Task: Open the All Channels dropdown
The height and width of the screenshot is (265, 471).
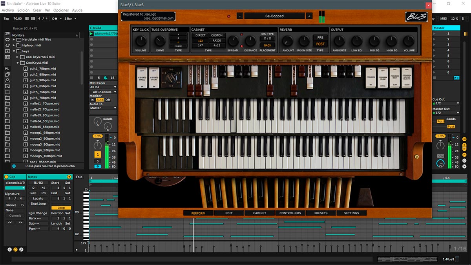Action: click(x=103, y=92)
